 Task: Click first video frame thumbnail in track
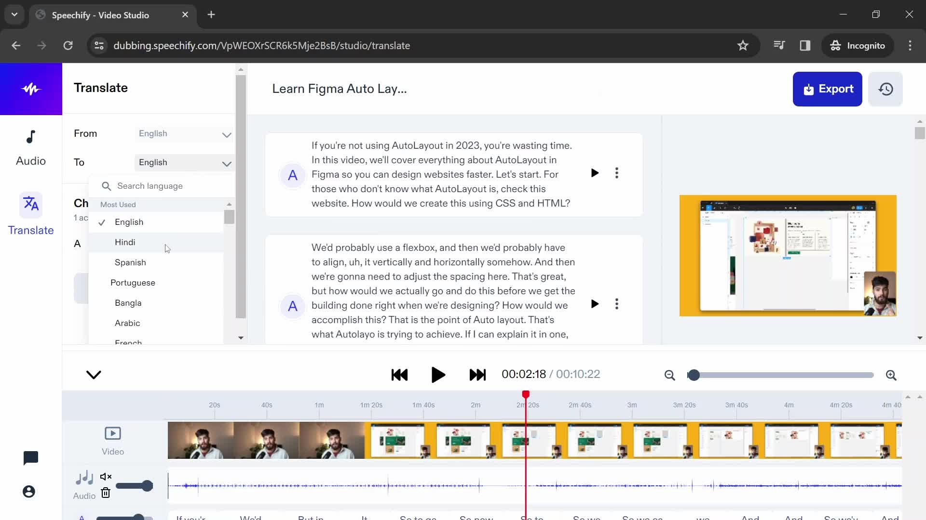click(x=201, y=440)
